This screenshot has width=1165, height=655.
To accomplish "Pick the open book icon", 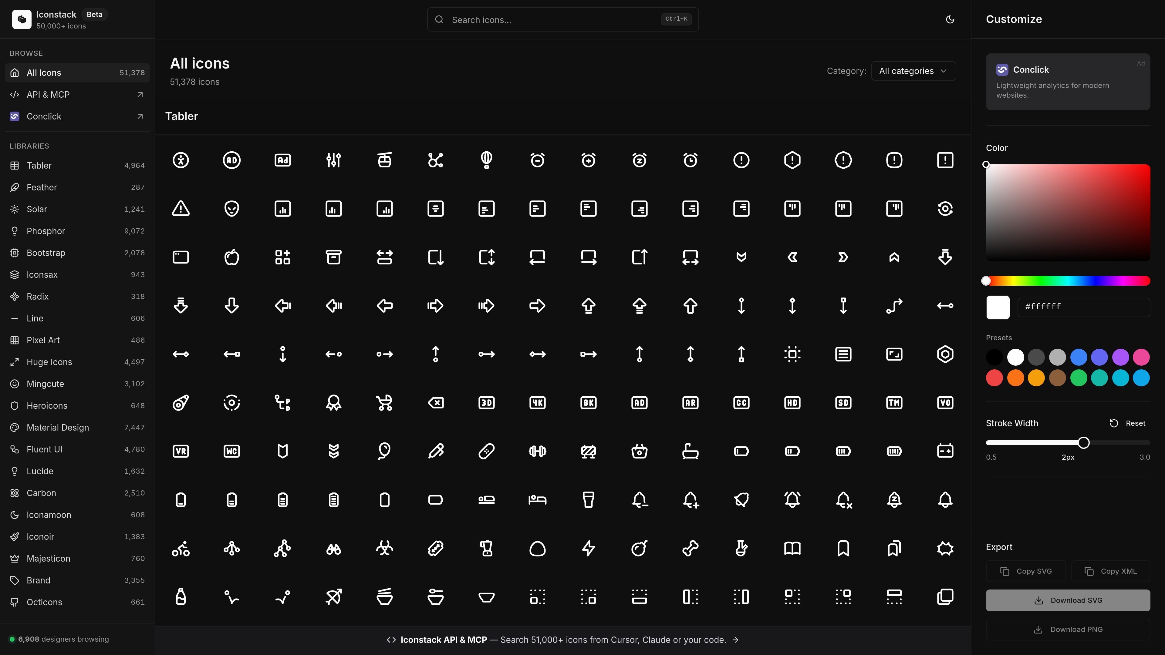I will 792,548.
